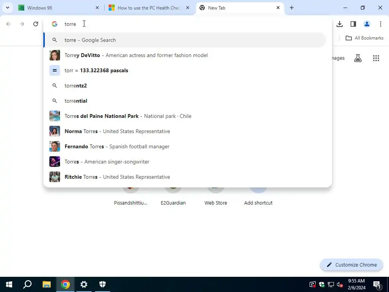Close the Windows 96 tab
The image size is (389, 292).
click(x=97, y=8)
